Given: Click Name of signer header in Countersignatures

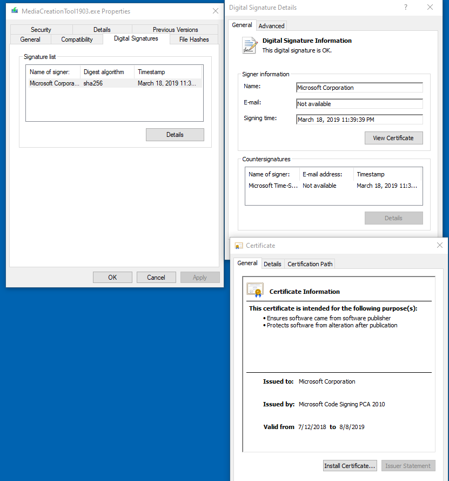Looking at the screenshot, I should click(x=272, y=174).
